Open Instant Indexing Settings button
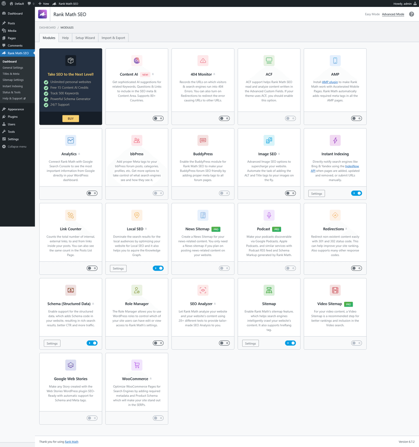 [x=317, y=193]
